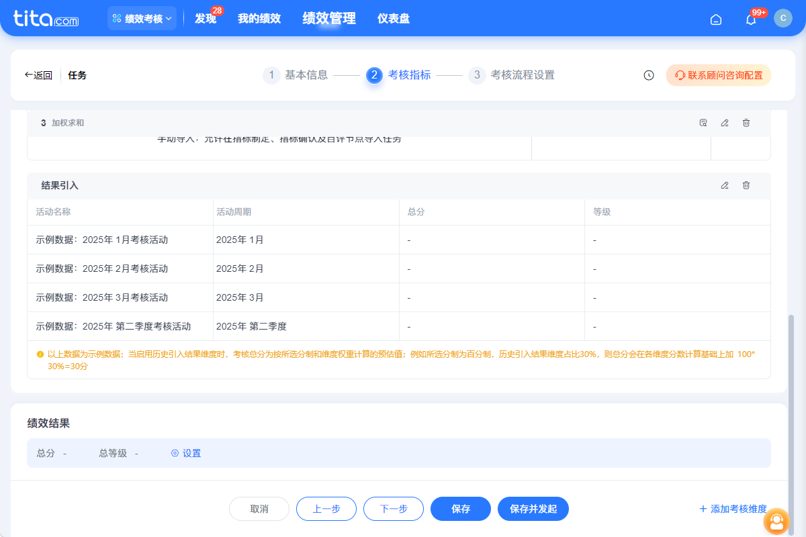
Task: Click the home icon in the top bar
Action: point(715,19)
